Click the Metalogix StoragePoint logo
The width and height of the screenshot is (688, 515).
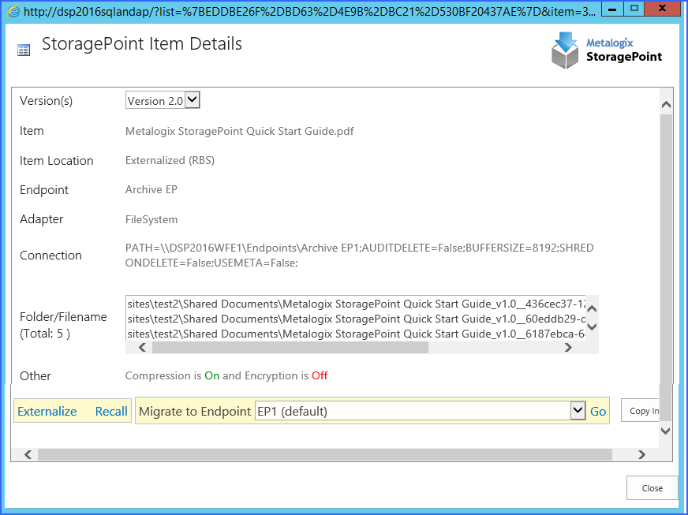tap(607, 50)
